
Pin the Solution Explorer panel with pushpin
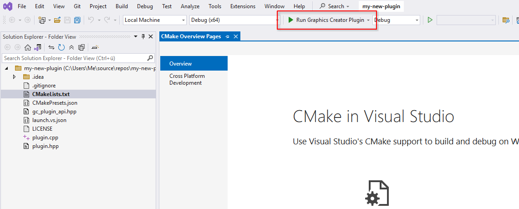(143, 36)
